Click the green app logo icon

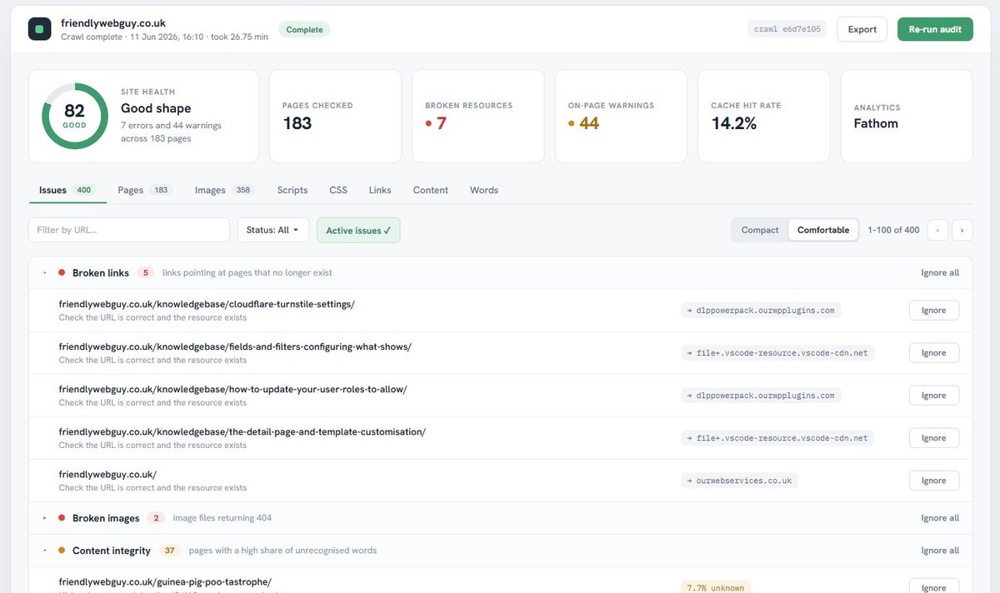(x=39, y=29)
